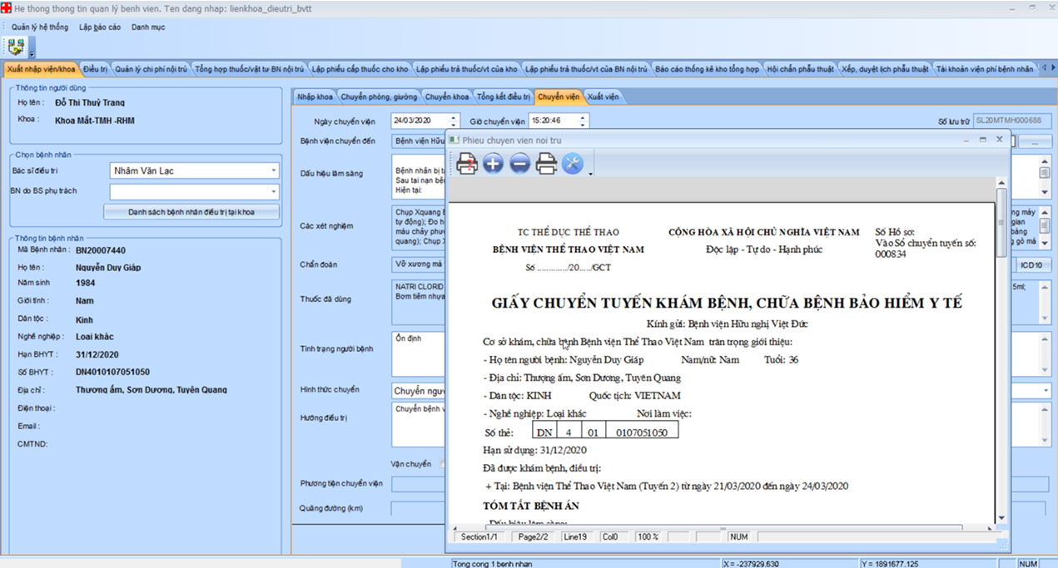Open the Quản lý chi phí nội trú tab
The height and width of the screenshot is (568, 1058).
[151, 69]
